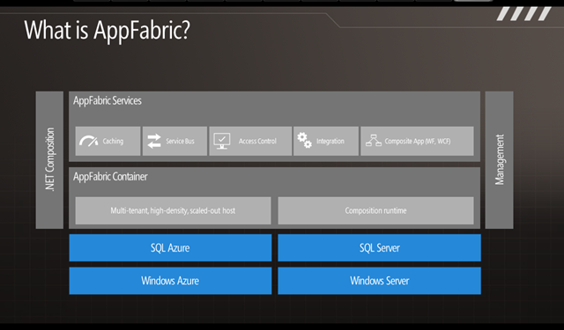564x330 pixels.
Task: Select the Integration label
Action: 330,141
